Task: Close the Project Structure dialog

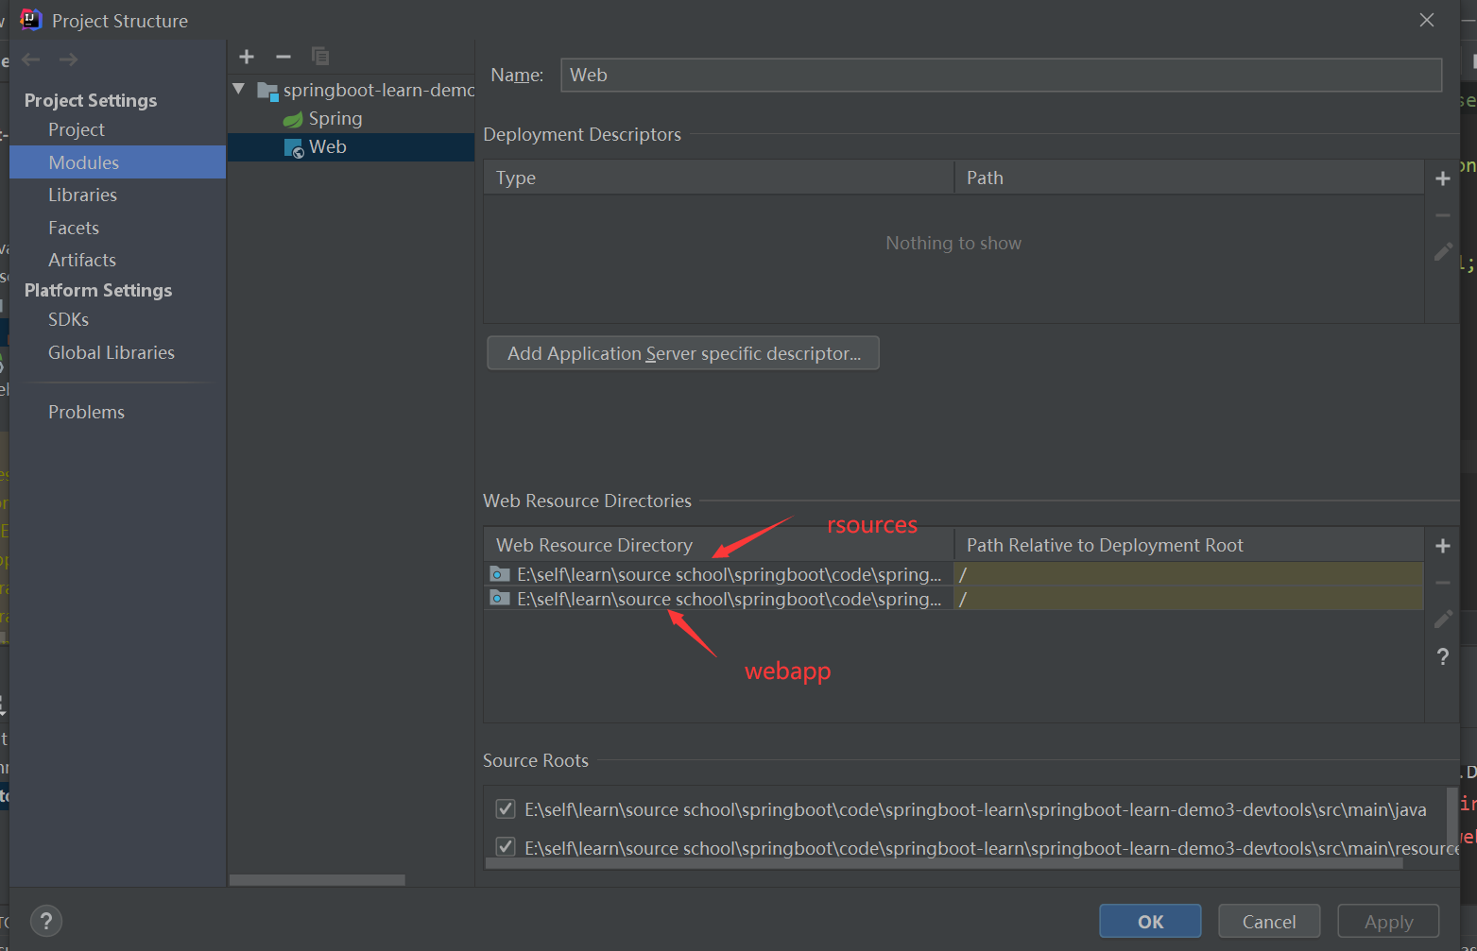Action: point(1427,20)
